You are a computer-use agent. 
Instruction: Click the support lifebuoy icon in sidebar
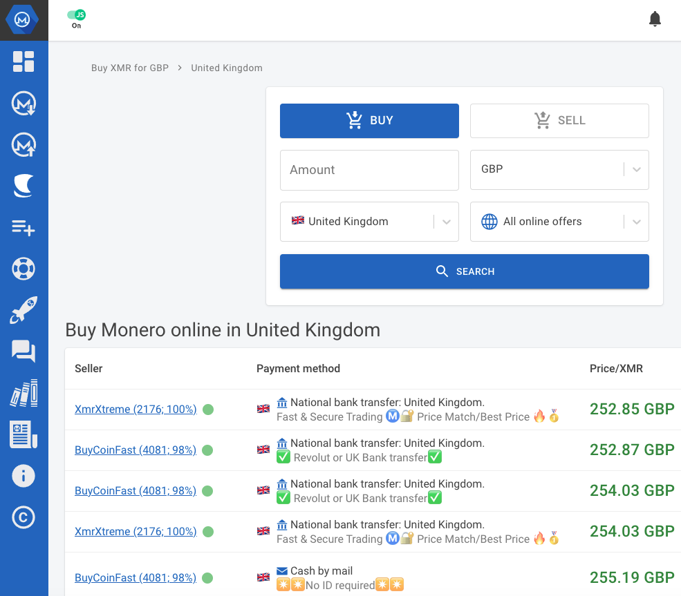tap(24, 269)
